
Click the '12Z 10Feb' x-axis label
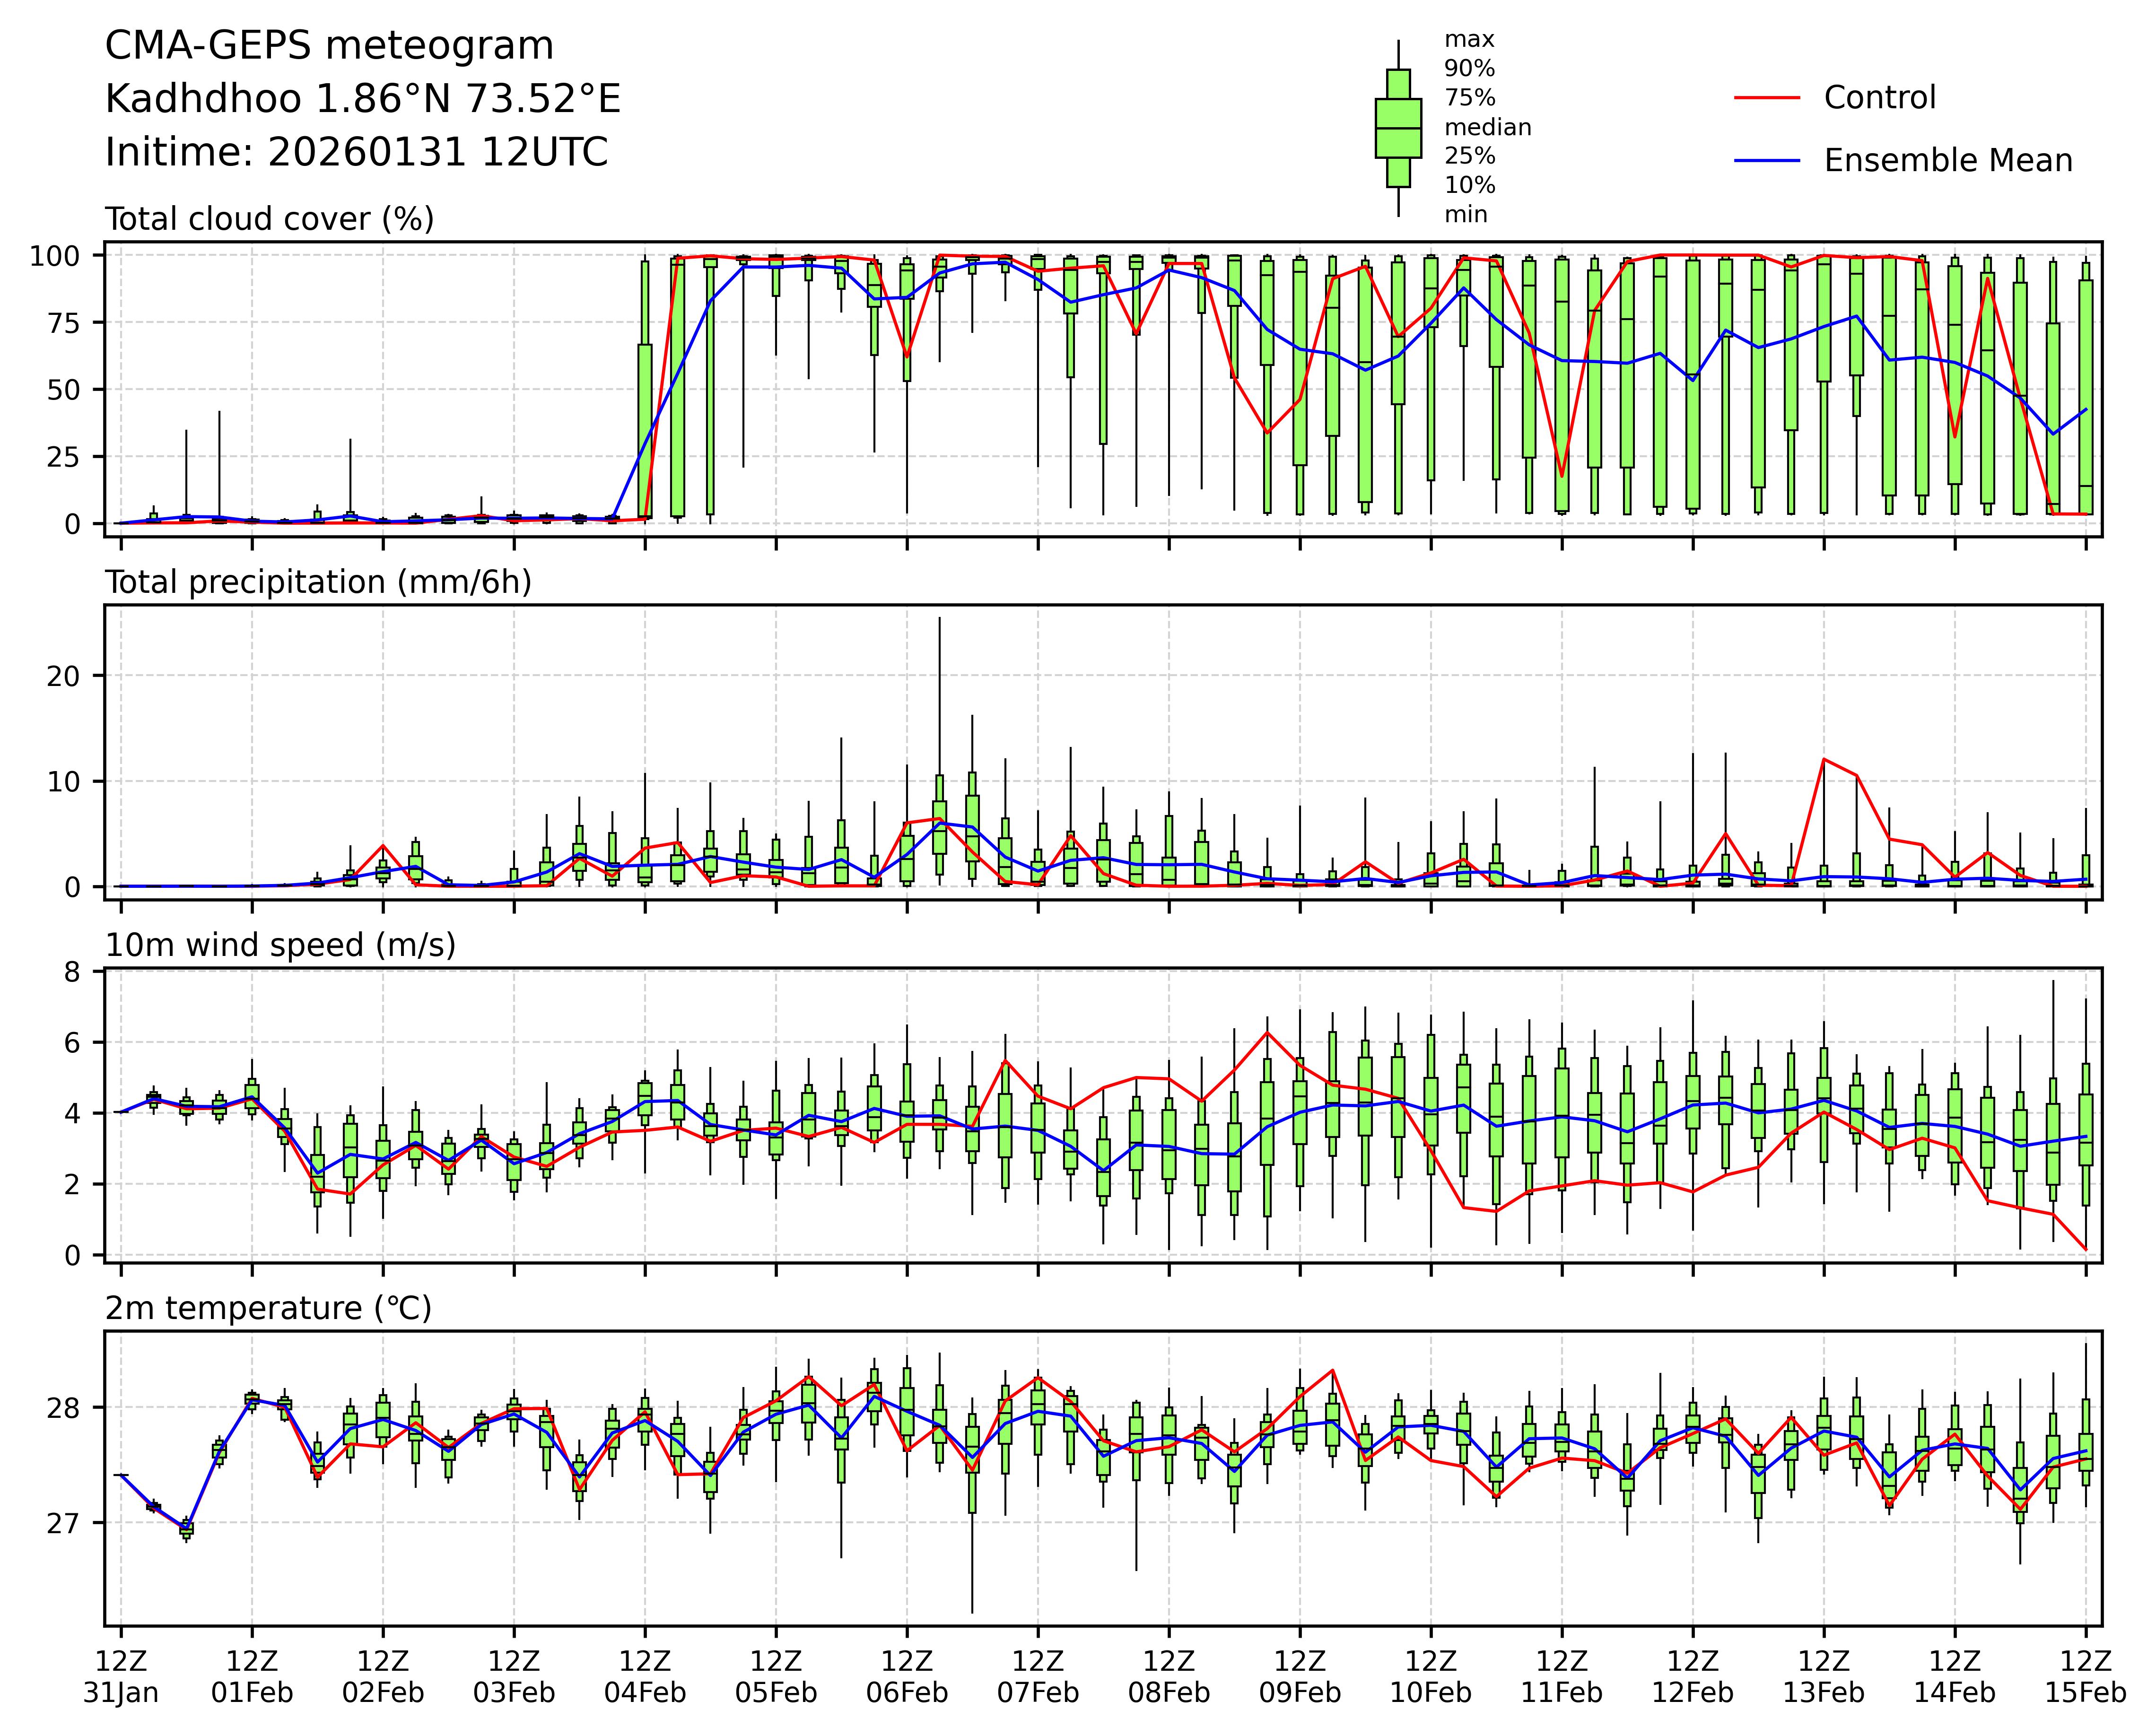click(x=1430, y=1677)
